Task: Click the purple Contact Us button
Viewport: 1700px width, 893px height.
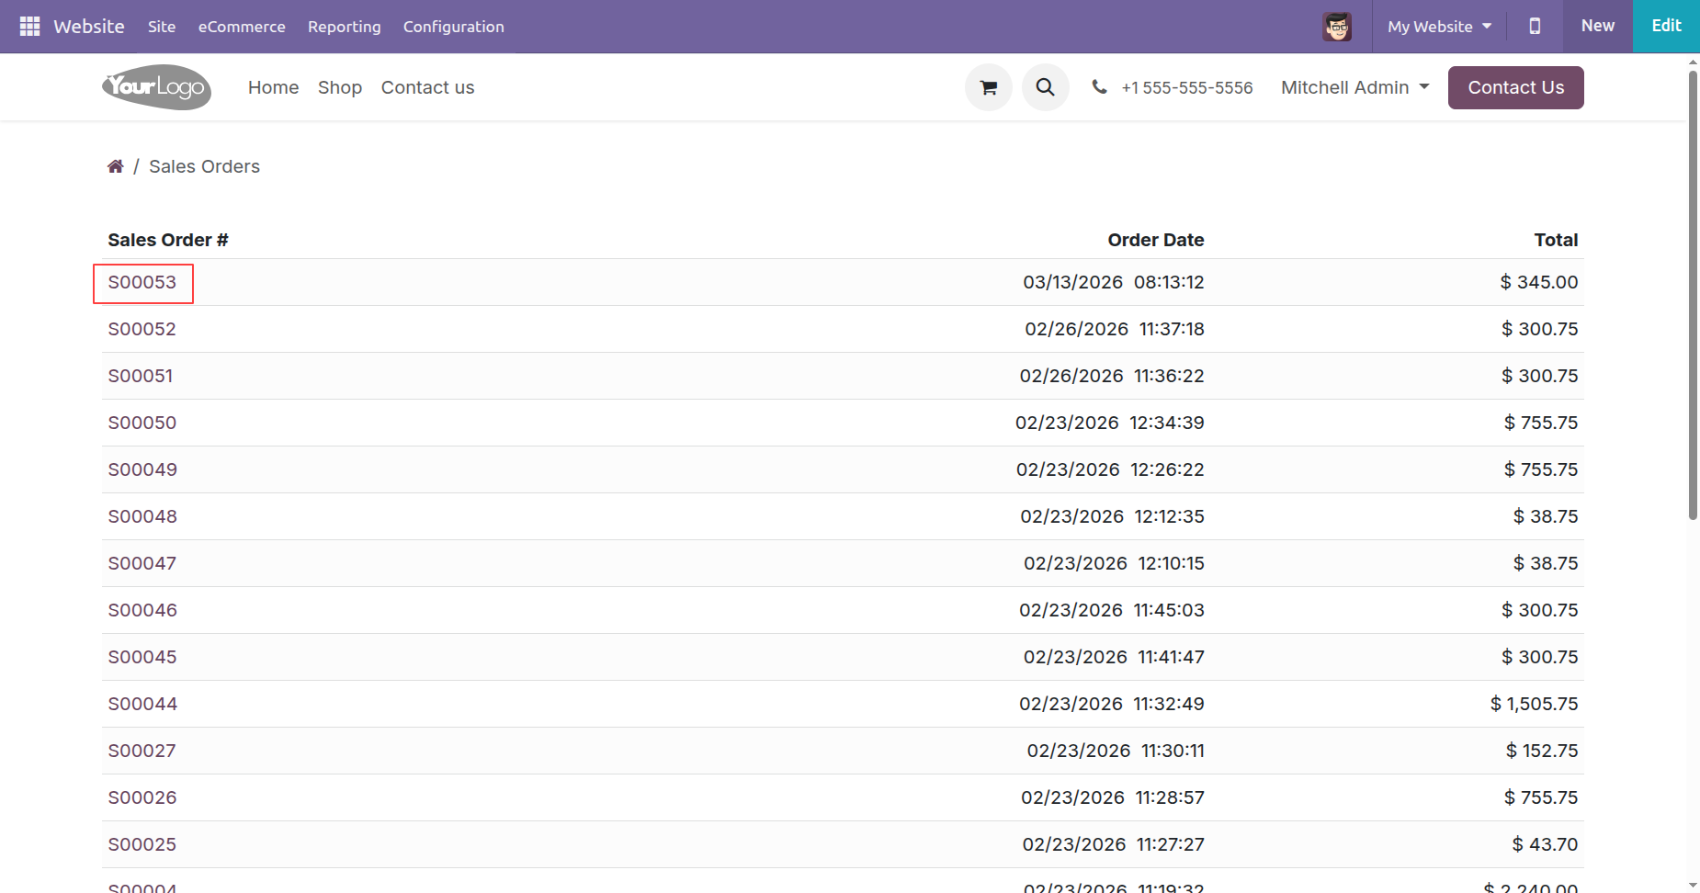Action: click(x=1515, y=87)
